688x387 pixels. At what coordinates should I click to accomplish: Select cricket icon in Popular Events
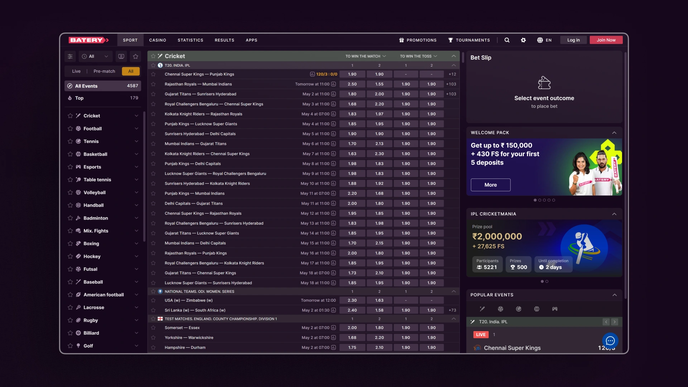click(x=482, y=309)
